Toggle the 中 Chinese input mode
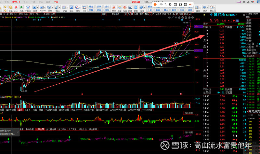Screen dimensions: 260x154 tap(161, 5)
